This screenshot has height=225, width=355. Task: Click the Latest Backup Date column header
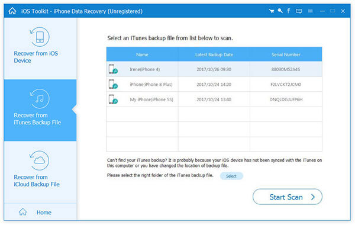pos(214,54)
